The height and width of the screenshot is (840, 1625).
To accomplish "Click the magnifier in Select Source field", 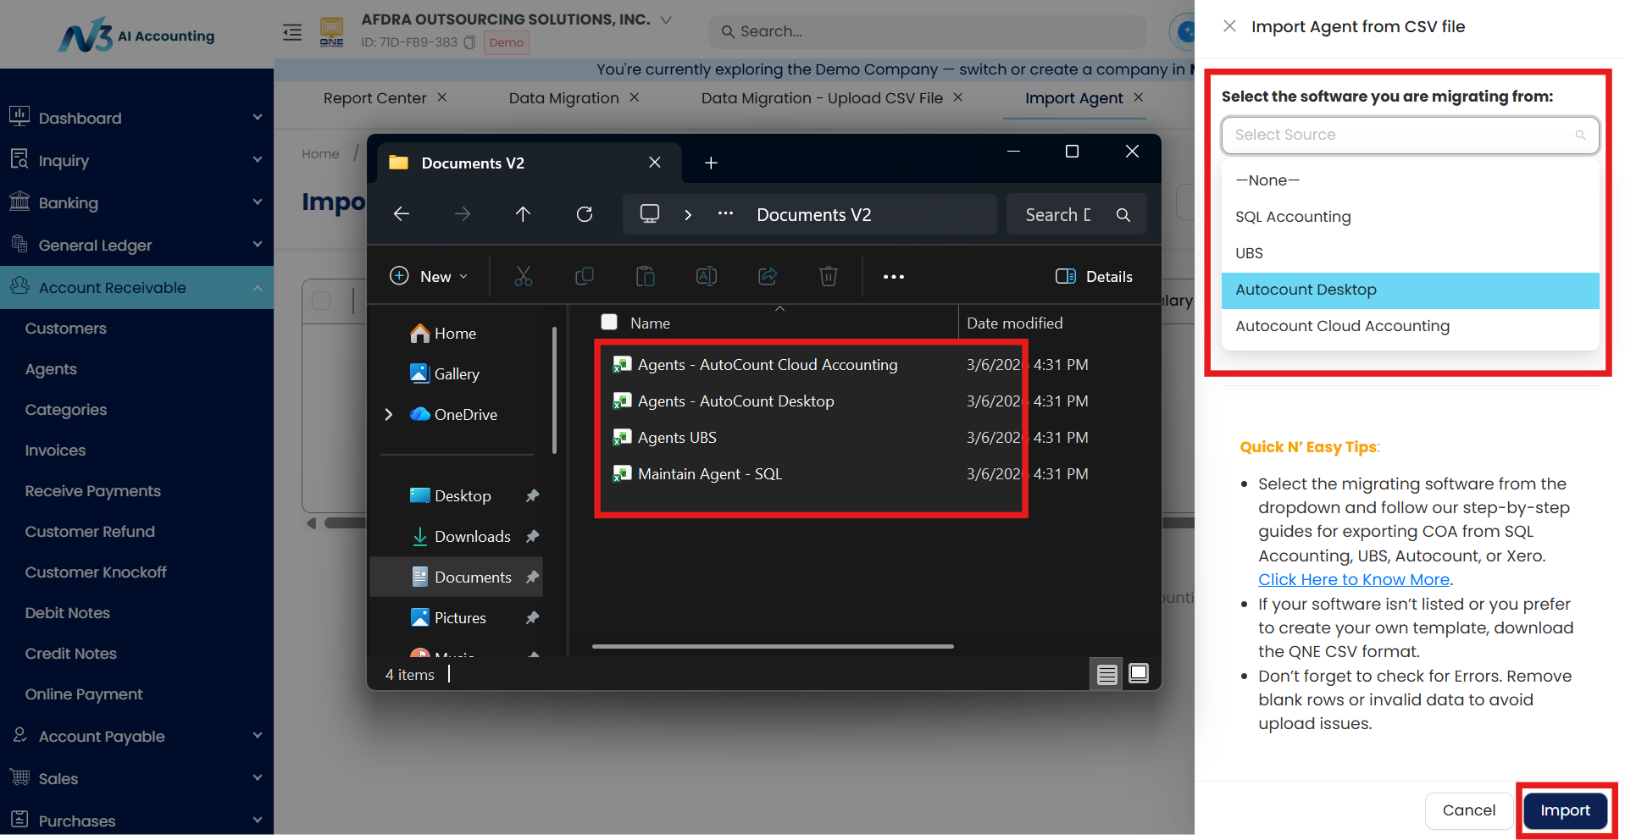I will [x=1580, y=135].
